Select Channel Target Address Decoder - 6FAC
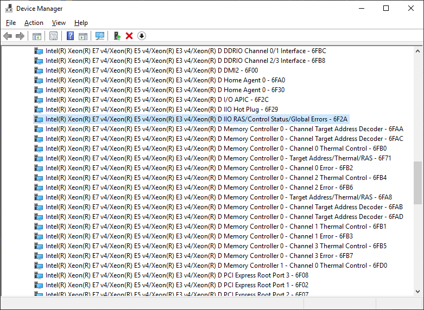424x310 pixels. (x=224, y=139)
